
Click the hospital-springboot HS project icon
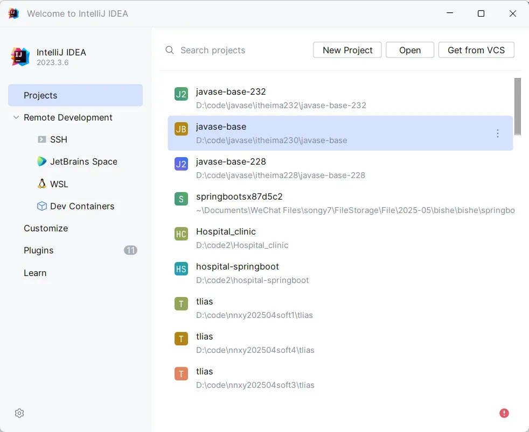point(181,268)
